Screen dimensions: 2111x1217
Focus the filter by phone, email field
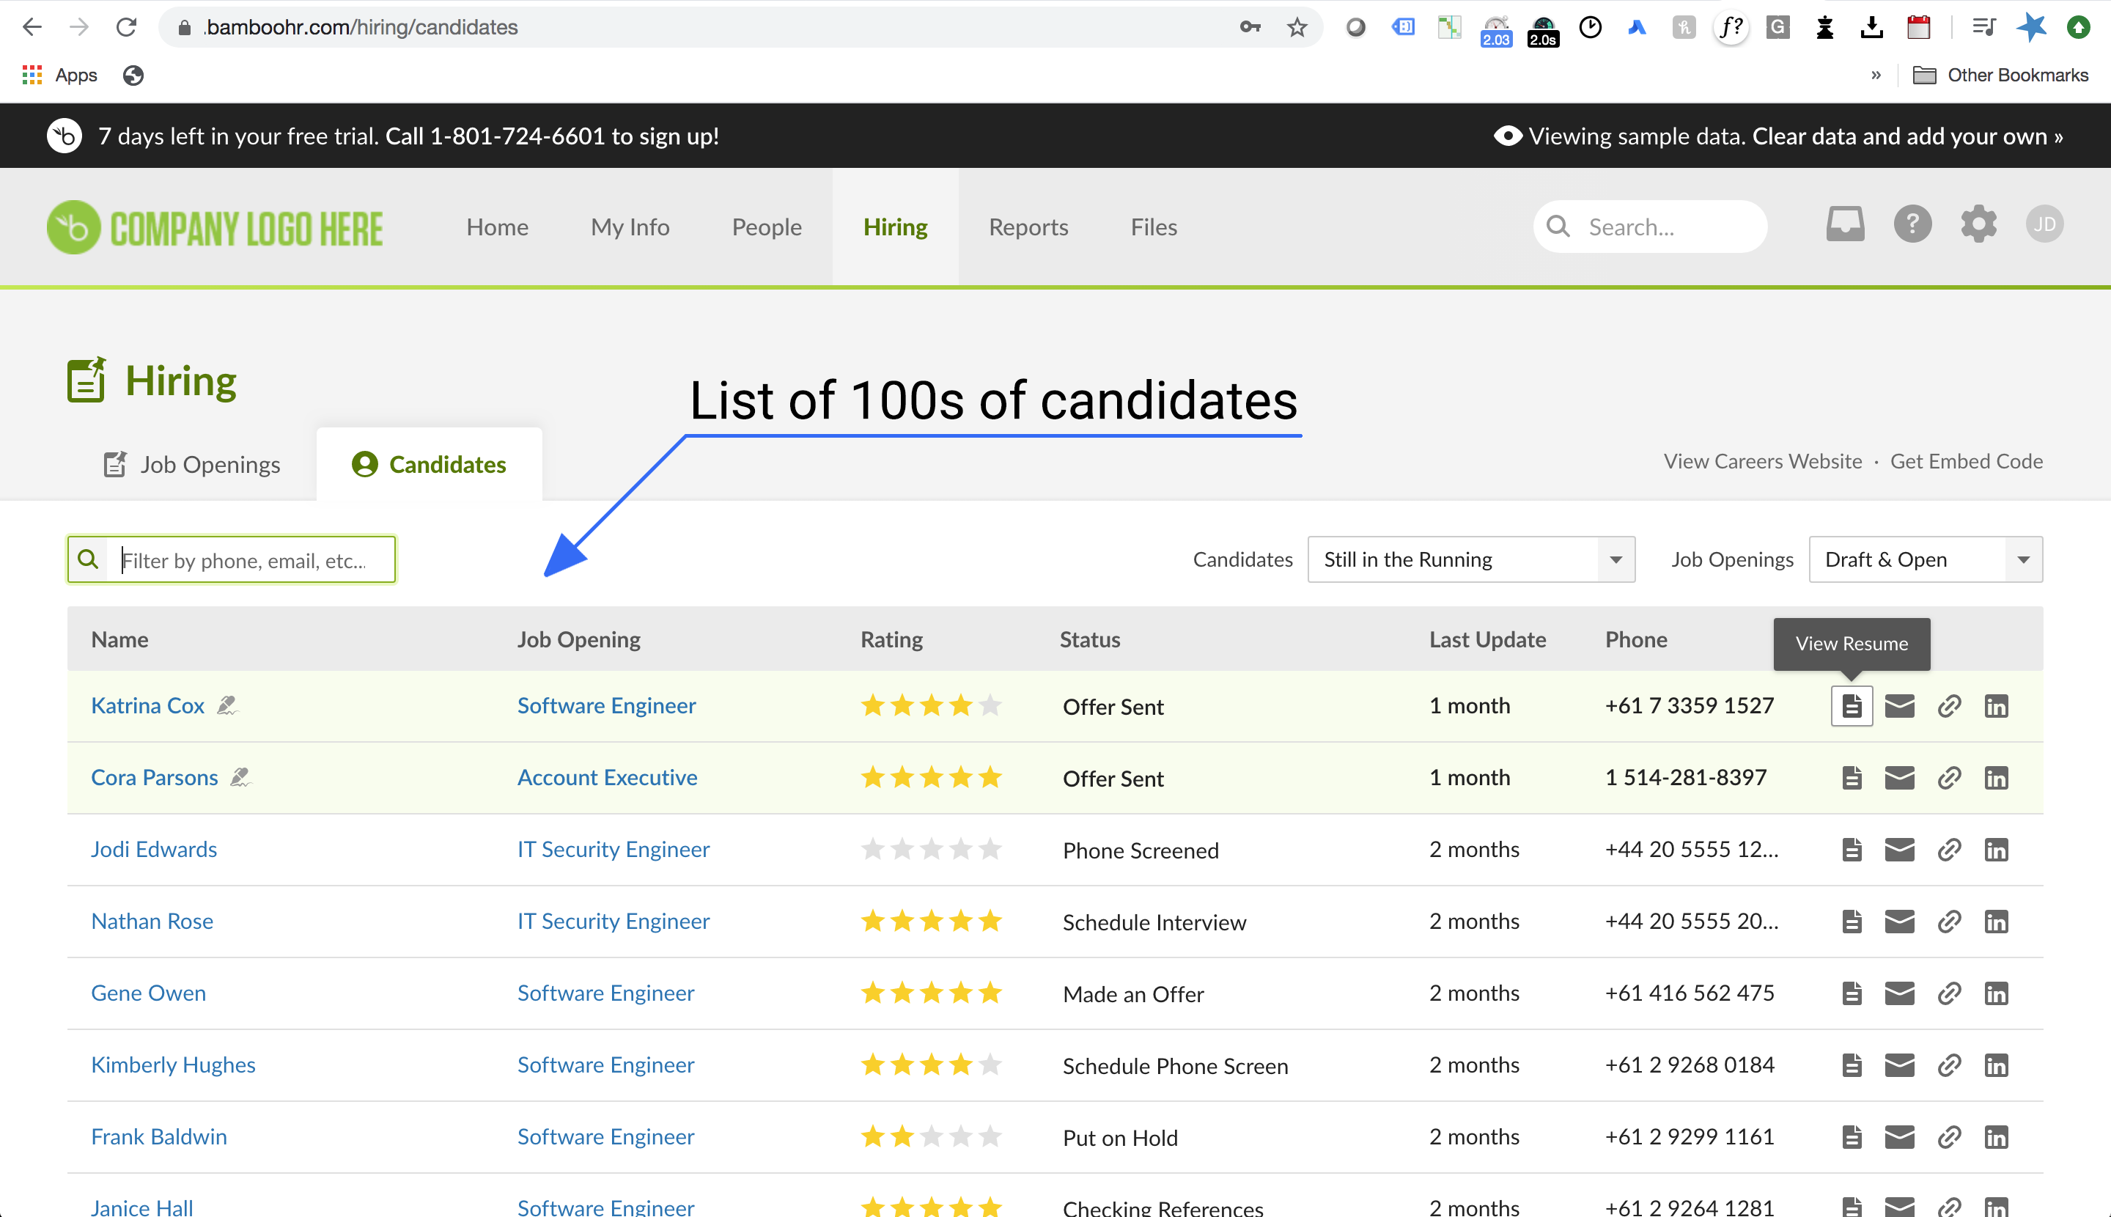(x=251, y=560)
